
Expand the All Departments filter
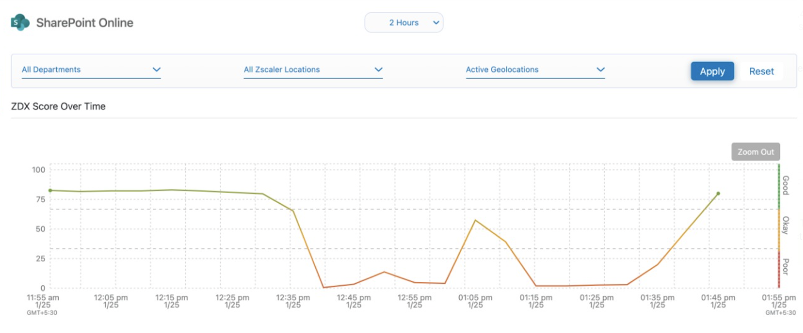(91, 70)
